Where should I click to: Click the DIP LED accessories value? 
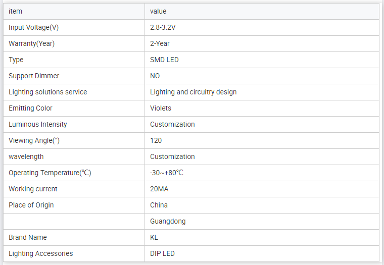coord(162,253)
